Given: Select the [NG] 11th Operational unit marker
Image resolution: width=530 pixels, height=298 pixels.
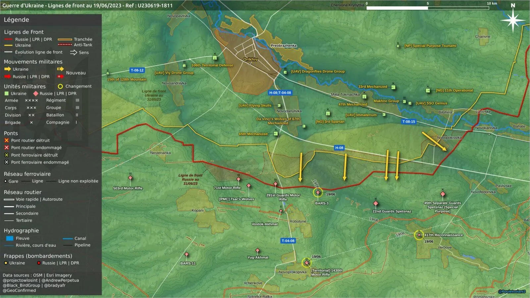Looking at the screenshot, I should click(x=428, y=90).
